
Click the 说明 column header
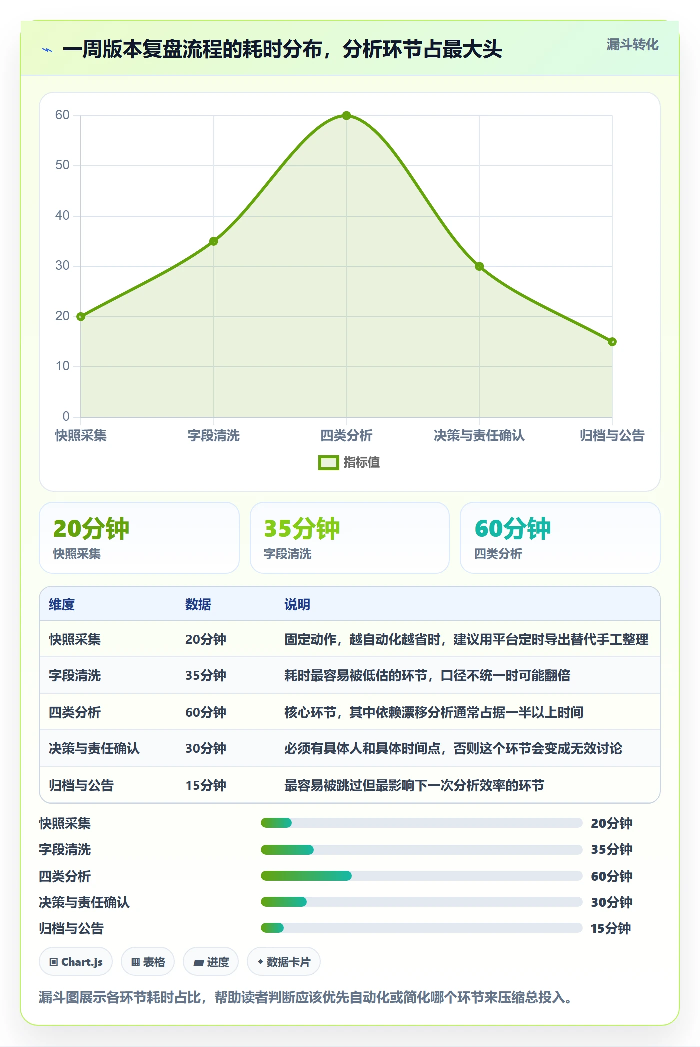pyautogui.click(x=297, y=604)
